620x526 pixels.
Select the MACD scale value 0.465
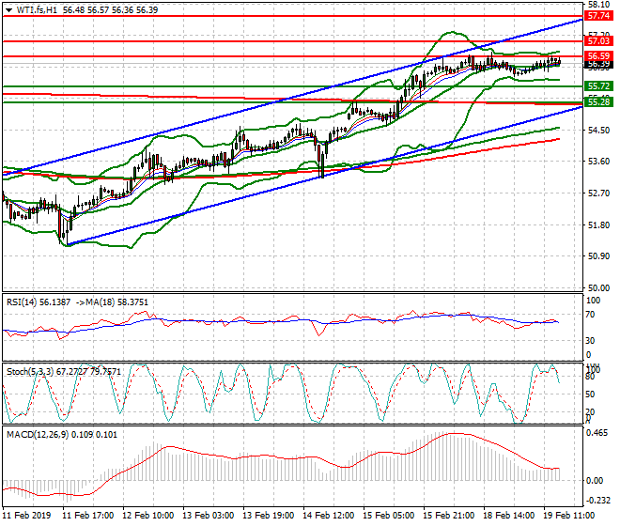point(597,433)
